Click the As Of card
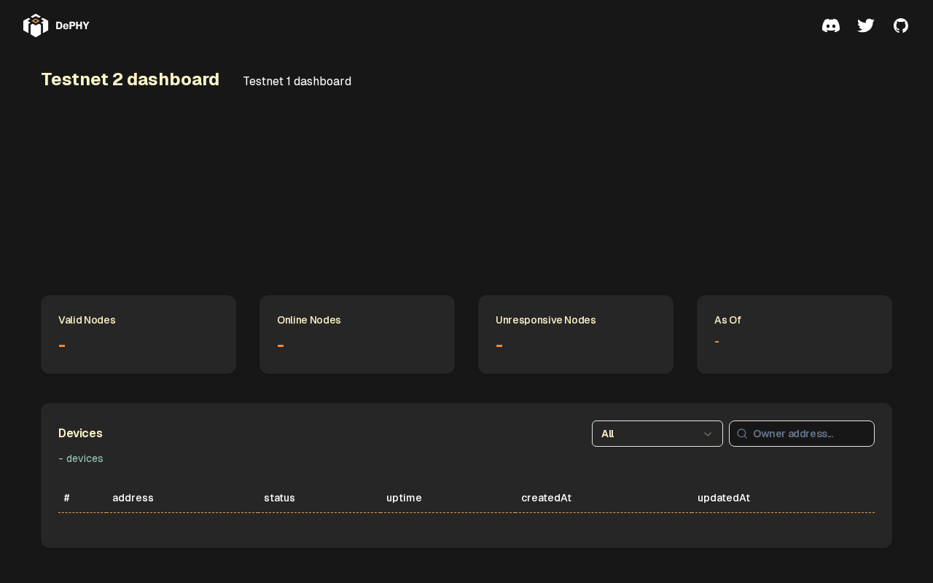The height and width of the screenshot is (583, 933). (x=795, y=334)
